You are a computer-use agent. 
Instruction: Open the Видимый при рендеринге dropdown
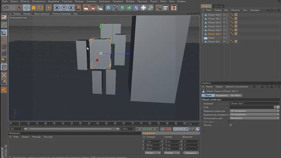tap(254, 115)
